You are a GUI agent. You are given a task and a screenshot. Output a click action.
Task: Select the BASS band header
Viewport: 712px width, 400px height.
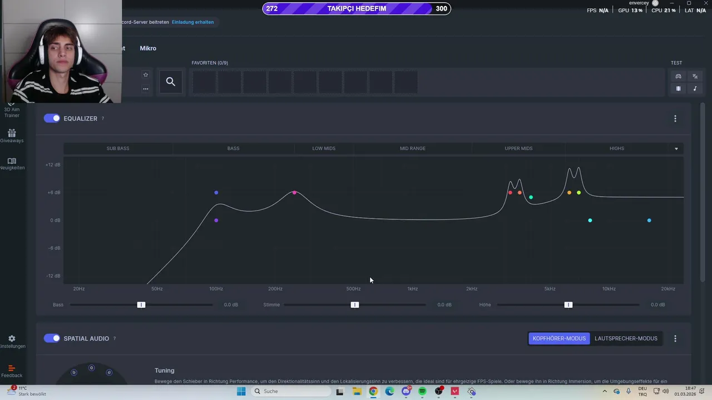tap(233, 148)
